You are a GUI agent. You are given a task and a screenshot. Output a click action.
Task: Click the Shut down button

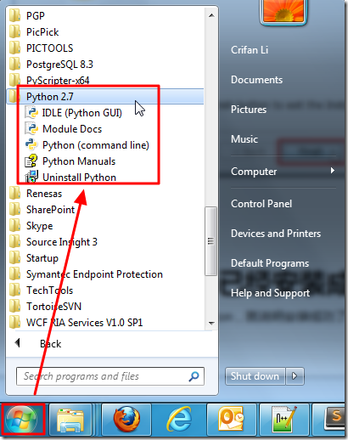click(255, 376)
